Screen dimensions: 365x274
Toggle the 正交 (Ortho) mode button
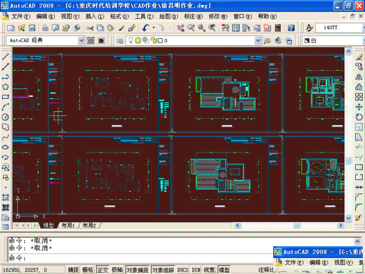click(103, 270)
